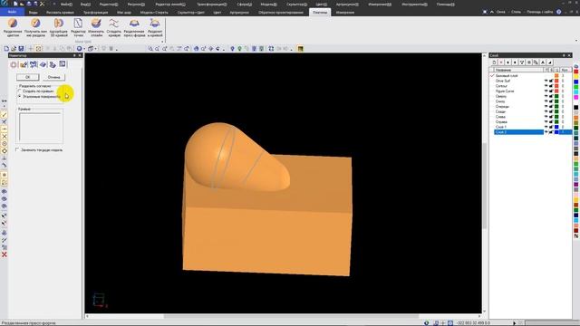
Task: Collapse the ribbon with the caret arrow
Action: (491, 12)
